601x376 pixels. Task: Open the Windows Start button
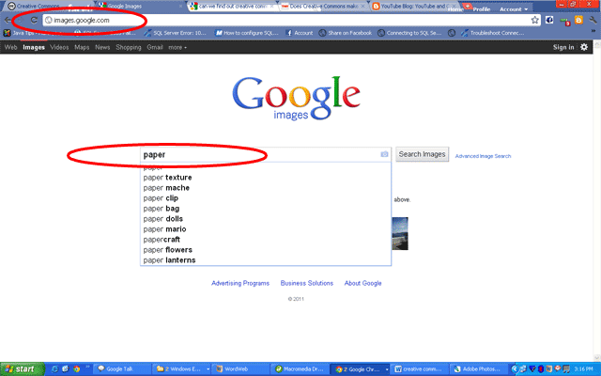(23, 369)
